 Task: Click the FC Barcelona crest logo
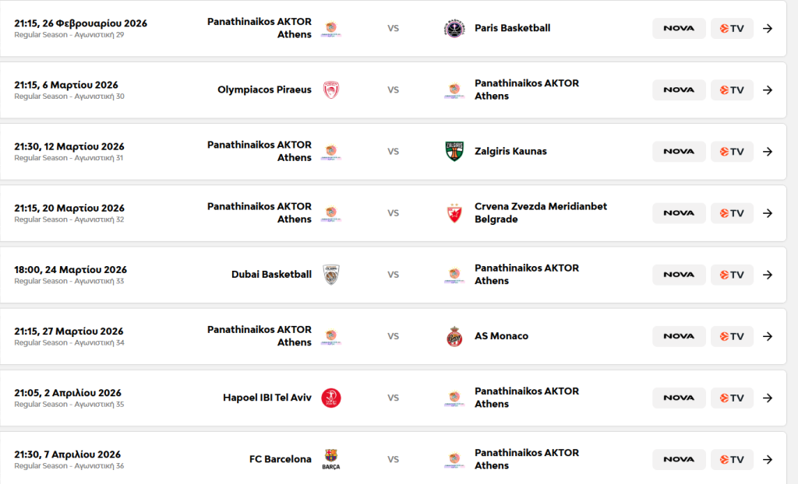click(331, 459)
